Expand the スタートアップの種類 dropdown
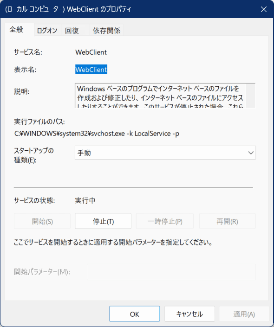This screenshot has height=327, width=274. pos(165,153)
